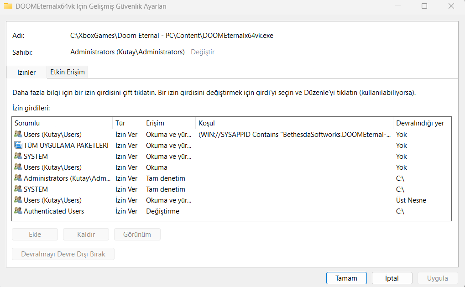Click the Koşul column header
Screen dimensions: 465x287
294,123
